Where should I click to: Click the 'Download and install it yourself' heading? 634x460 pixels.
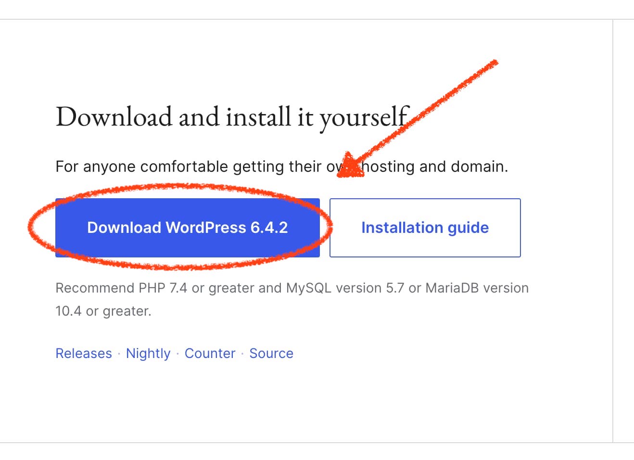coord(232,117)
